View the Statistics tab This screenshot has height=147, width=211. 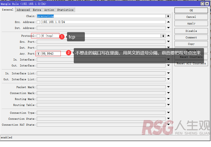65,10
